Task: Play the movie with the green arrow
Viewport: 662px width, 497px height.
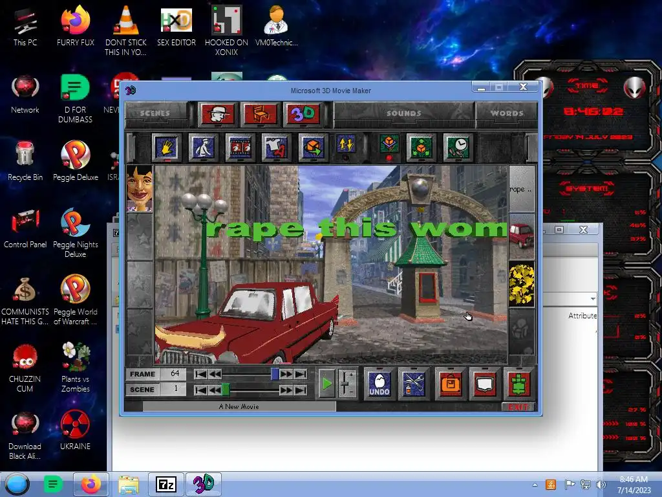Action: [x=326, y=384]
